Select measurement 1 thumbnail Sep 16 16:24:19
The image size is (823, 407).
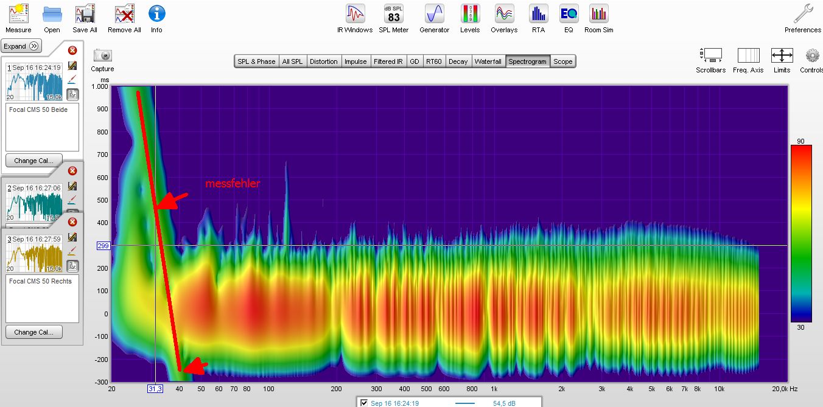pyautogui.click(x=35, y=82)
